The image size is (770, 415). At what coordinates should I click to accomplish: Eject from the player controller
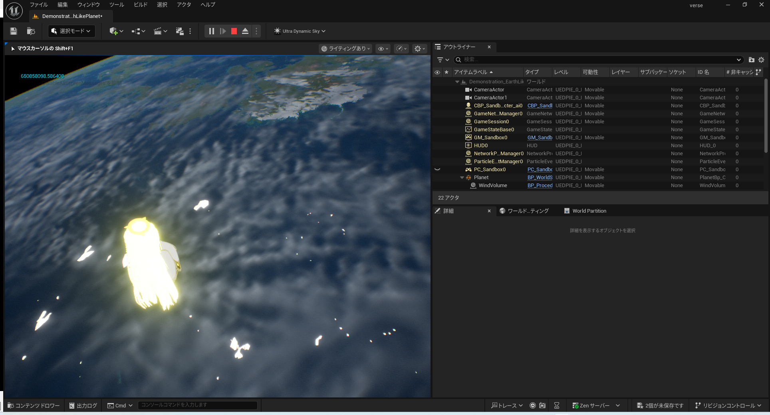245,31
